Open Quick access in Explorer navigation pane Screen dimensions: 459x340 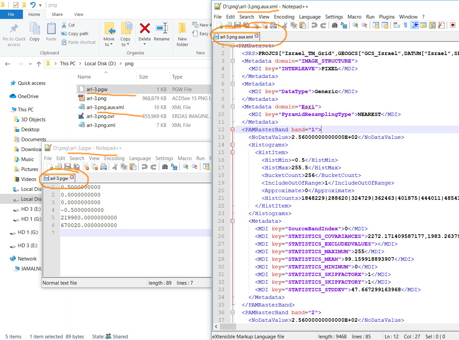32,83
